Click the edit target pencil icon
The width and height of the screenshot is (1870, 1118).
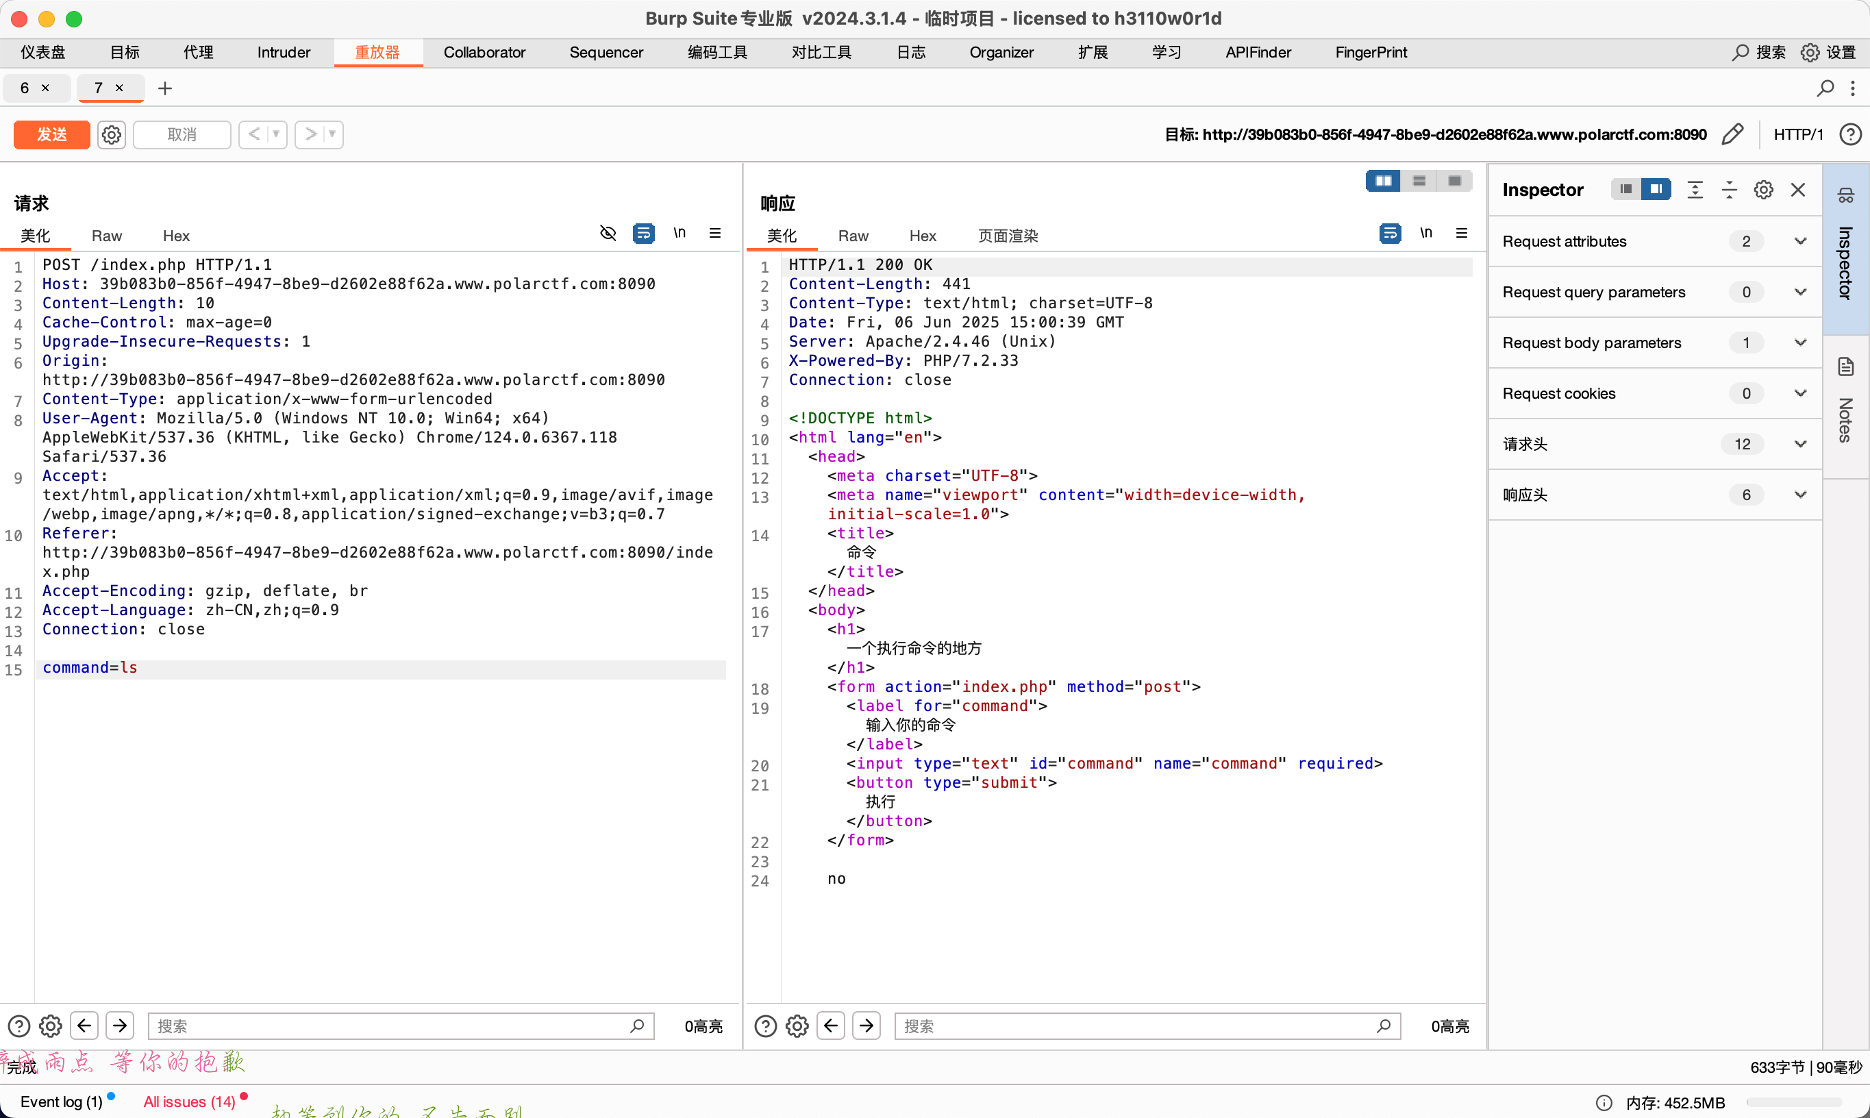[x=1732, y=134]
